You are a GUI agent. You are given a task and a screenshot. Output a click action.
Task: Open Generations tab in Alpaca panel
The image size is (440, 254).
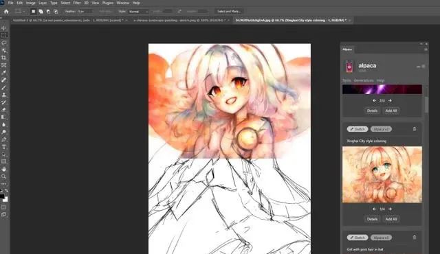(x=364, y=80)
